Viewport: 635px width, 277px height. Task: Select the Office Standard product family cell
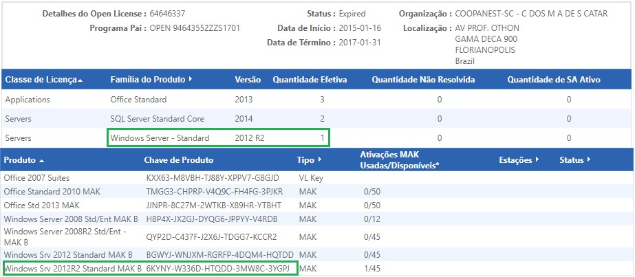pyautogui.click(x=138, y=100)
